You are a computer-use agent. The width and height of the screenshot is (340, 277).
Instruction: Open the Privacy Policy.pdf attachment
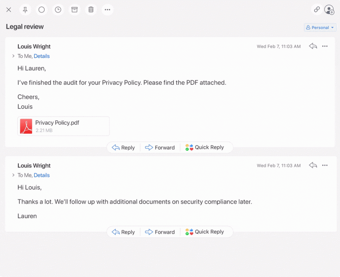tap(63, 126)
